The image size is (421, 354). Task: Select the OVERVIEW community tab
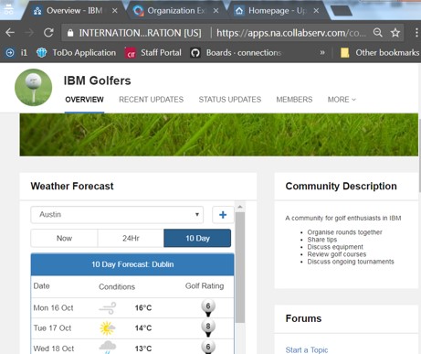pos(84,100)
